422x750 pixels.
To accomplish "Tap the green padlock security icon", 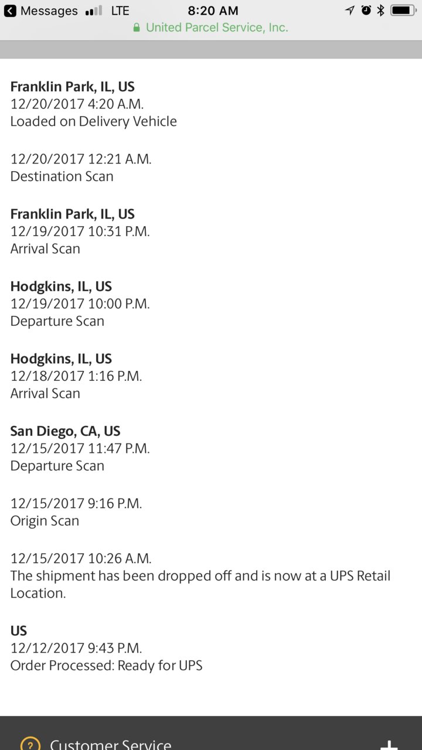I will pos(137,28).
